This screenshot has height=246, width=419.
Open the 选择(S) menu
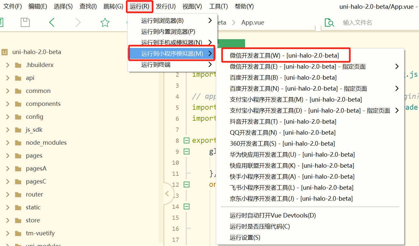coord(63,6)
